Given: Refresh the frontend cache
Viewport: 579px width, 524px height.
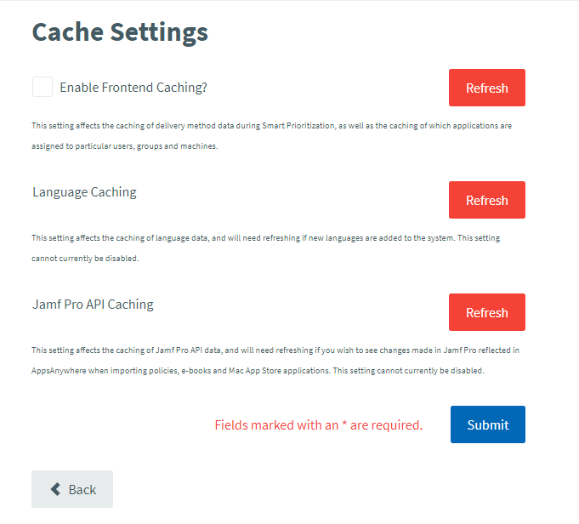Looking at the screenshot, I should pos(486,88).
